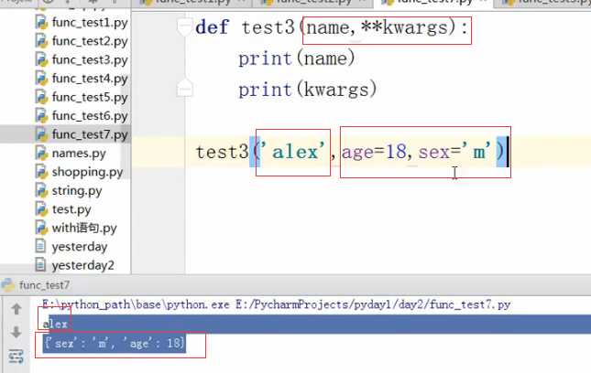Click the Python icon beside func_test7 run tab

coord(8,286)
